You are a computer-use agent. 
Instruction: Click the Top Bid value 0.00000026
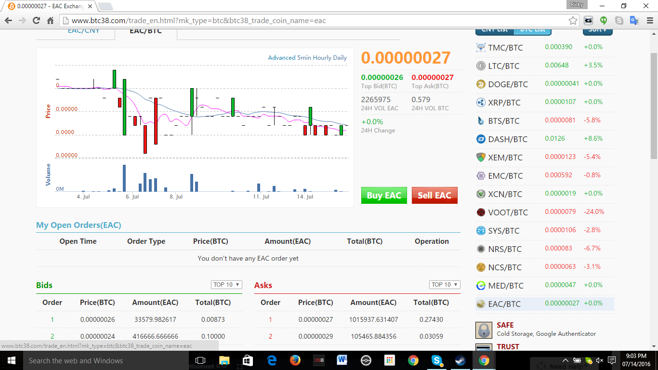[382, 77]
